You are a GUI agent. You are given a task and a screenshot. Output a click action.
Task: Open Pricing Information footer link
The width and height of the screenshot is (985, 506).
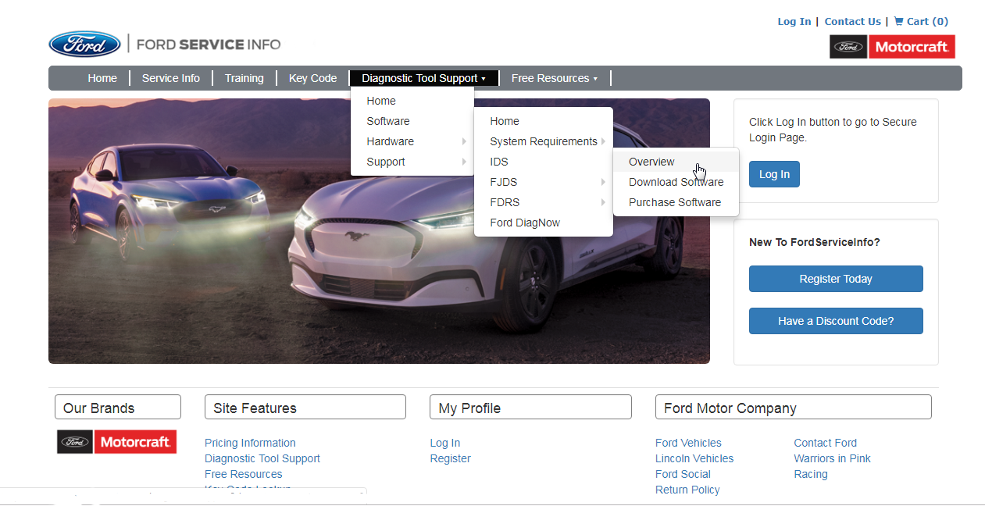(250, 443)
